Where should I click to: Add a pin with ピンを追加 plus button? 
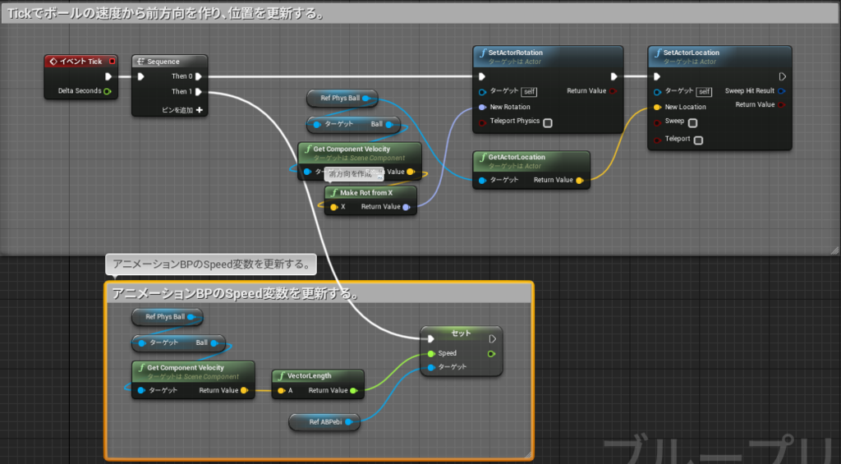200,110
